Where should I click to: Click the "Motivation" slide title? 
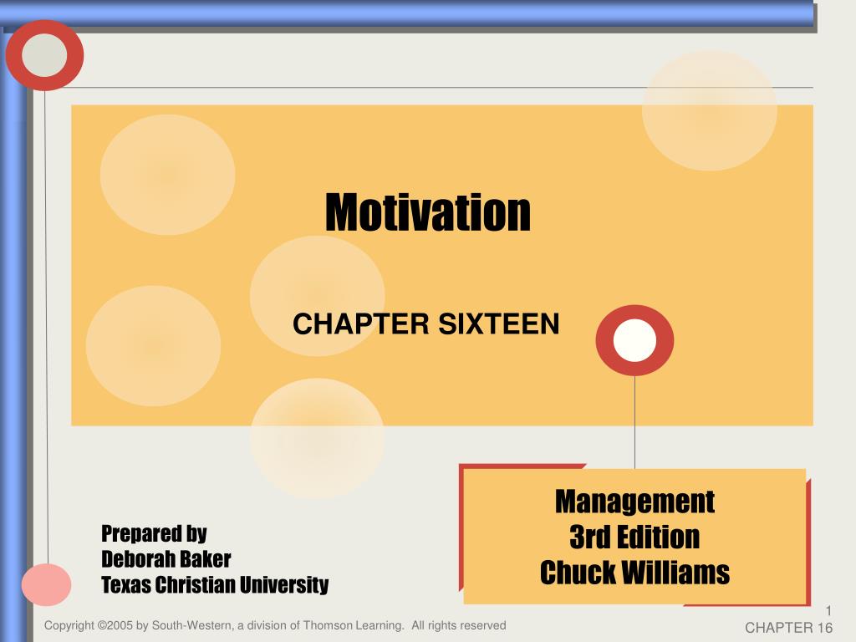pos(427,212)
